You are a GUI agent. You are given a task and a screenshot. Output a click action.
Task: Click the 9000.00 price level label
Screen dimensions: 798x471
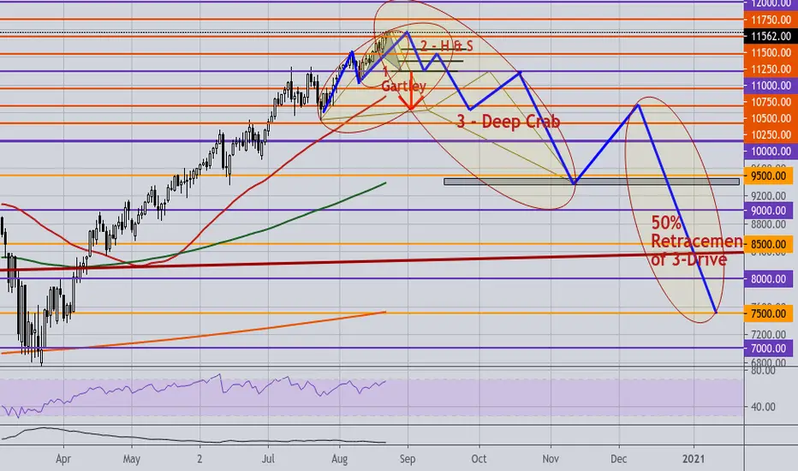click(x=769, y=211)
